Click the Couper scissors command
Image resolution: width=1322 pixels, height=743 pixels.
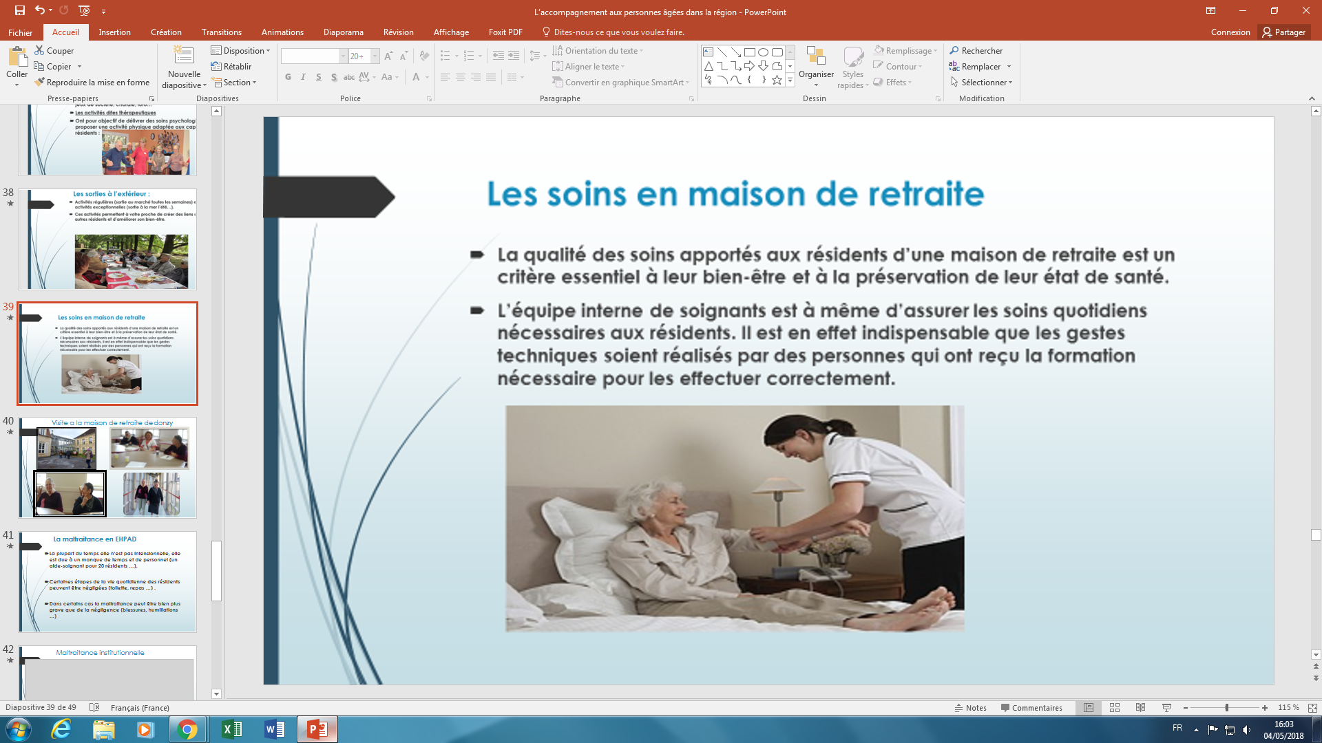pos(54,51)
